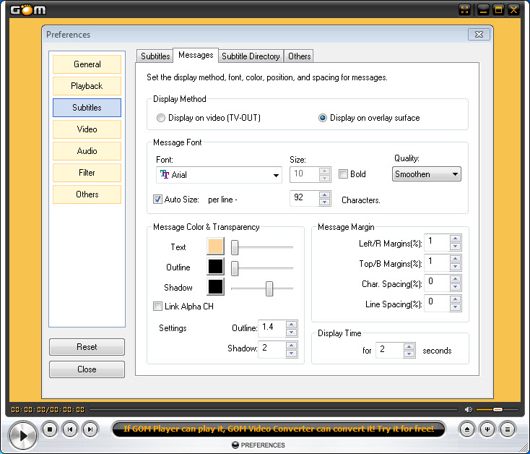Increase Outline setting value

pos(291,325)
